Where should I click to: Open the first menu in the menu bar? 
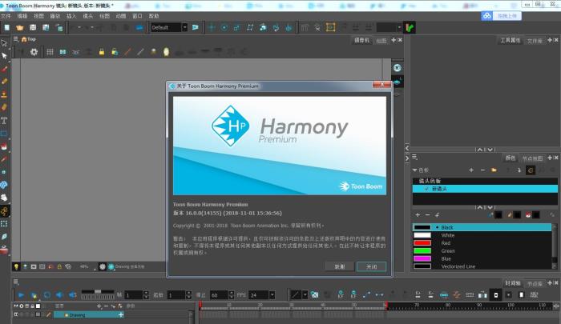click(6, 16)
